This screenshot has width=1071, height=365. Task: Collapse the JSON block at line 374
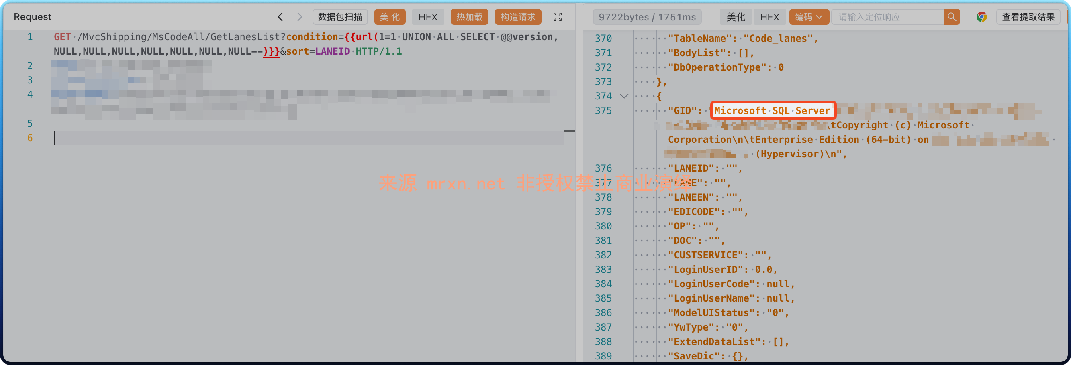pyautogui.click(x=624, y=96)
